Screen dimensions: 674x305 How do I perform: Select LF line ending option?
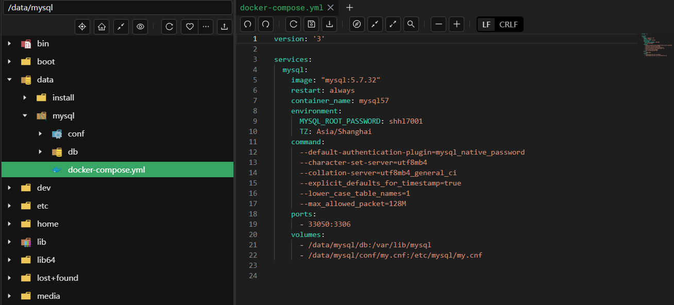486,24
